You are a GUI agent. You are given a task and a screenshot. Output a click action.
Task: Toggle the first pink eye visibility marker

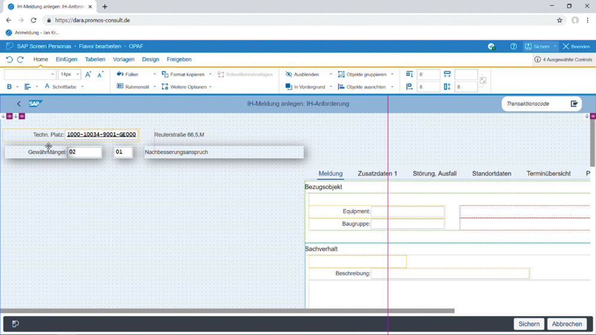(10, 116)
